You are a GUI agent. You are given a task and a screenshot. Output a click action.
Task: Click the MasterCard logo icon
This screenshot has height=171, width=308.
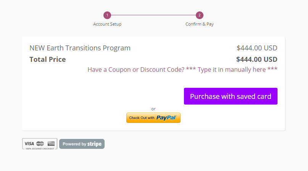tap(40, 144)
